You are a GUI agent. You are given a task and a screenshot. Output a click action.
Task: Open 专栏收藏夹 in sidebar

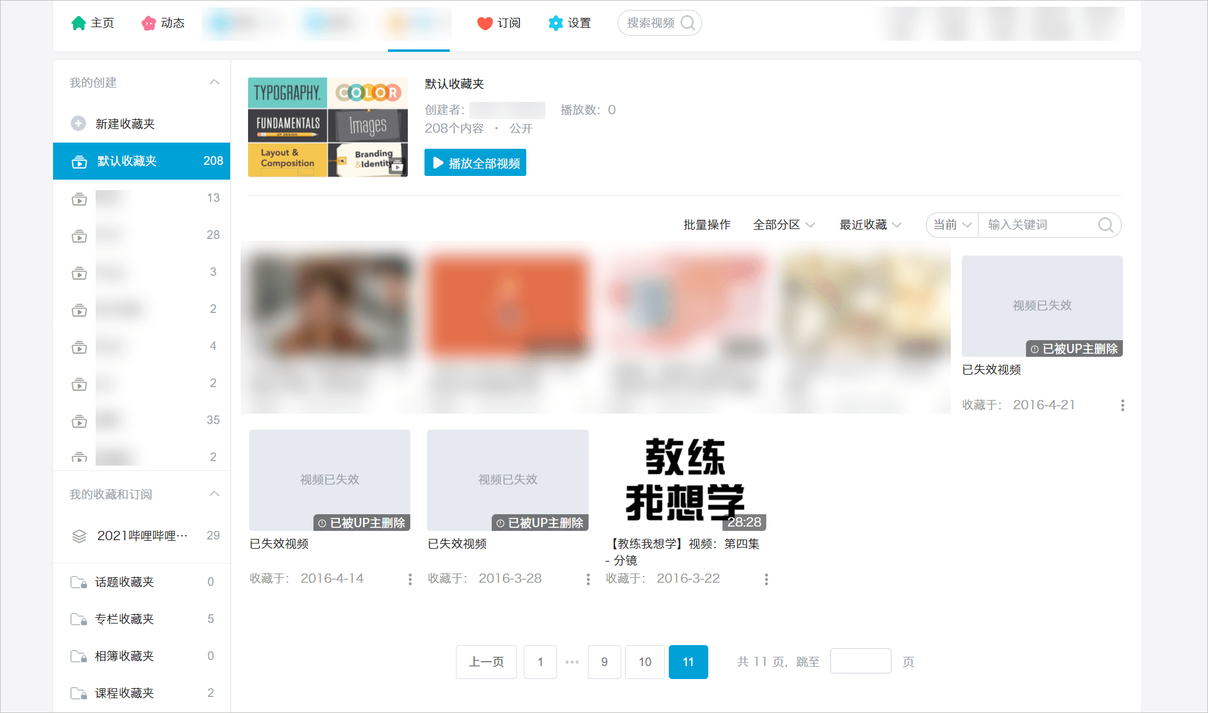(124, 619)
